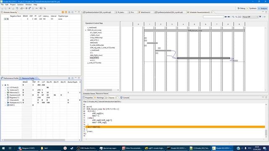Open the Window menu
Image resolution: width=269 pixels, height=151 pixels.
click(28, 5)
